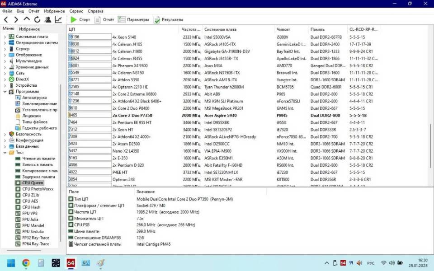Expand the Безопасность tree node
The width and height of the screenshot is (434, 271).
(x=5, y=134)
